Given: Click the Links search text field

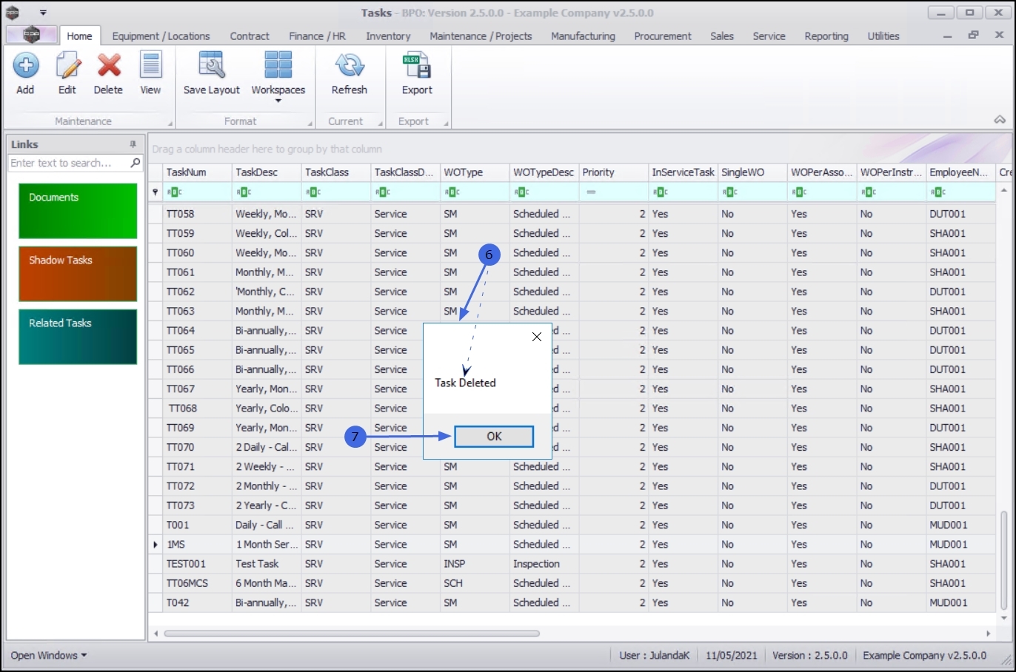Looking at the screenshot, I should tap(67, 163).
